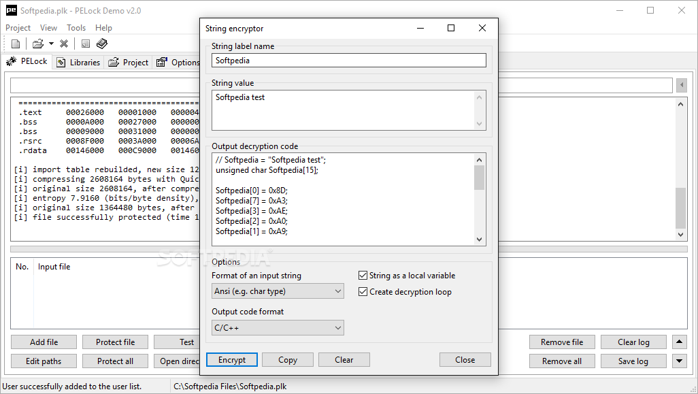The height and width of the screenshot is (394, 698).
Task: Click the Input file column header
Action: coord(54,267)
